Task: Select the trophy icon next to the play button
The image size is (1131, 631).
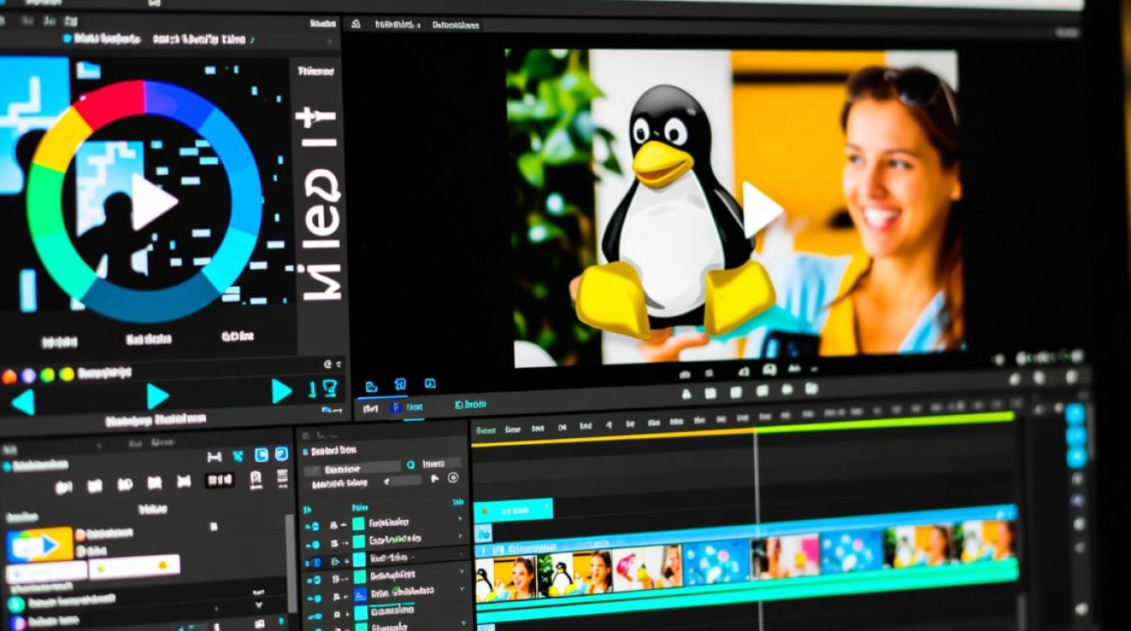Action: pyautogui.click(x=330, y=387)
